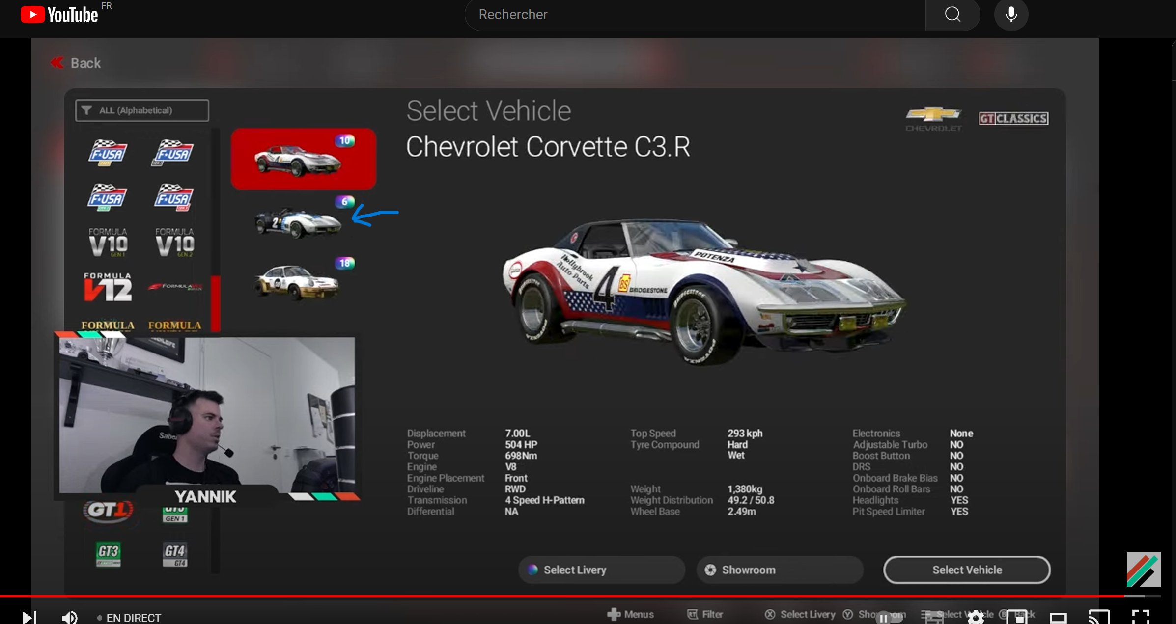Viewport: 1176px width, 624px height.
Task: Select the F-USA class with red badge
Action: [174, 197]
